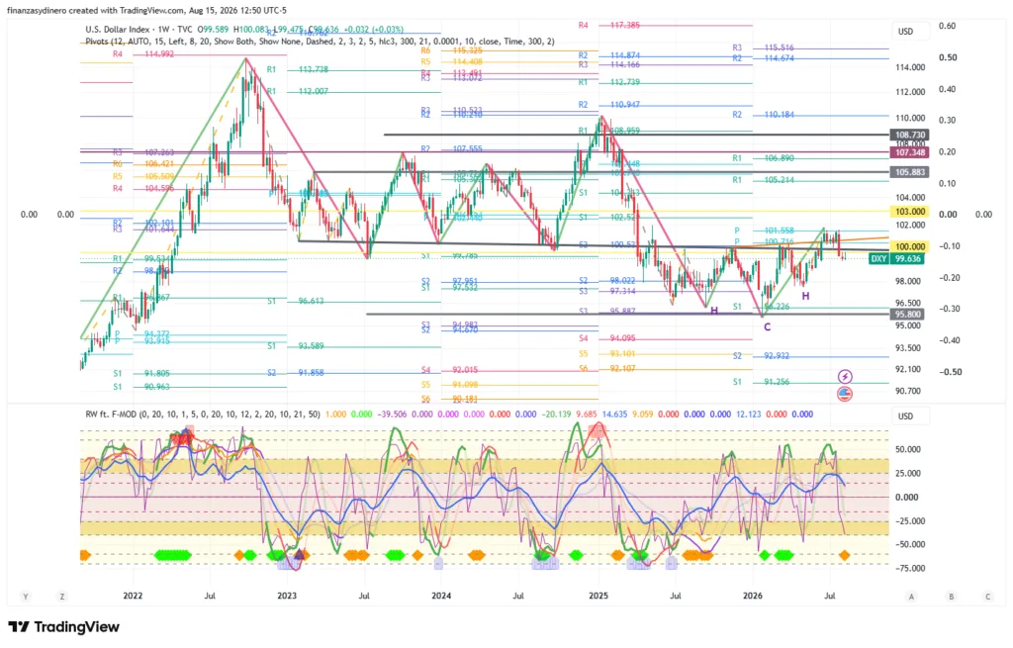
Task: Click the 2025 label on the time axis
Action: (x=599, y=596)
